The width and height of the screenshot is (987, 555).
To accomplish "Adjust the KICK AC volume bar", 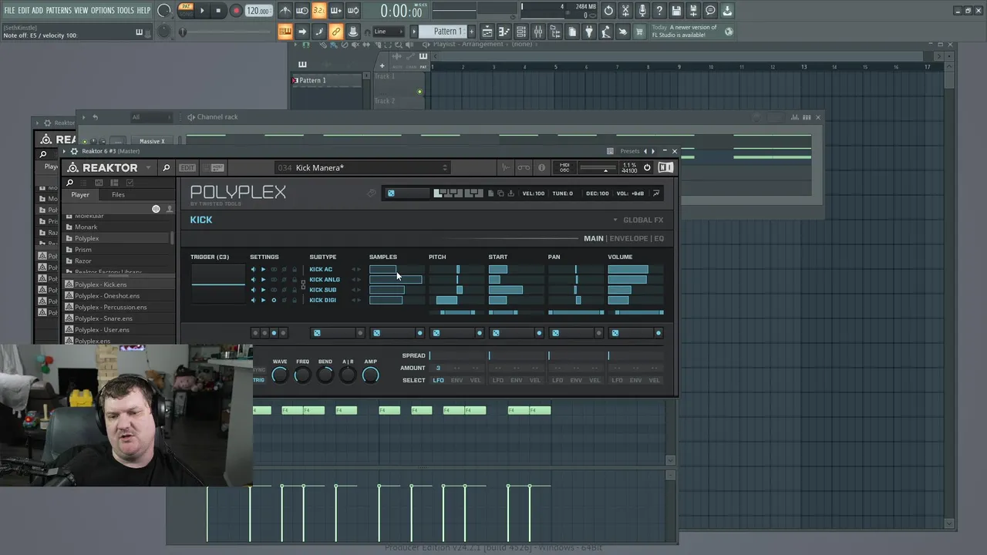I will point(635,270).
